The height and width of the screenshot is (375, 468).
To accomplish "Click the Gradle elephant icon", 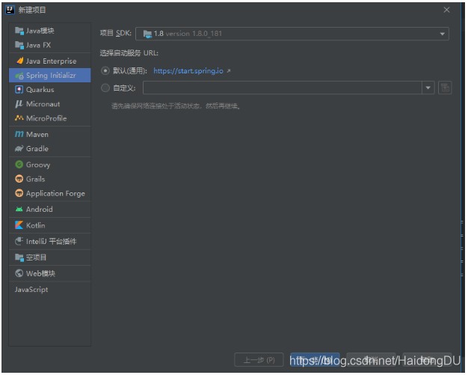I will click(19, 148).
